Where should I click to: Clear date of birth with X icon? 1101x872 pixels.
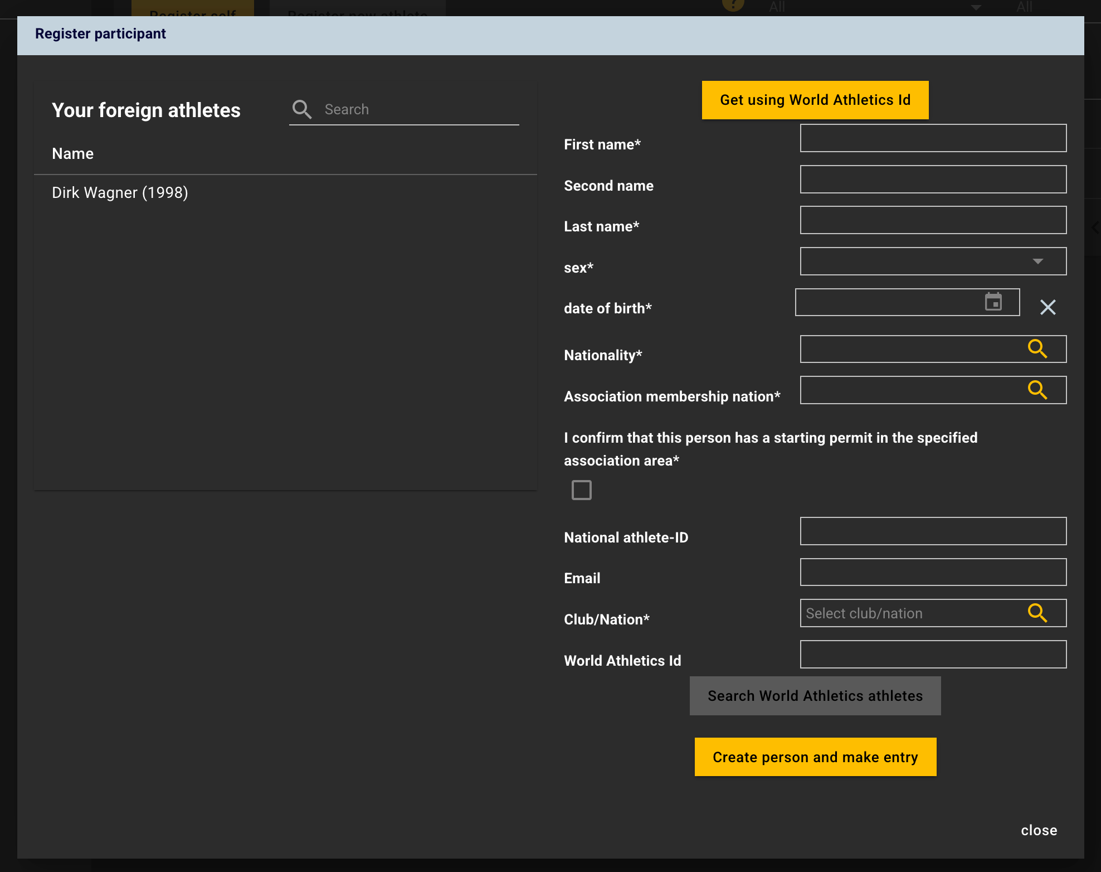point(1048,307)
